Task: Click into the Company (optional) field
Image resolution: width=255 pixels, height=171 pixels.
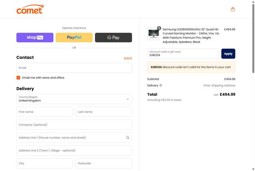Action: [x=74, y=125]
